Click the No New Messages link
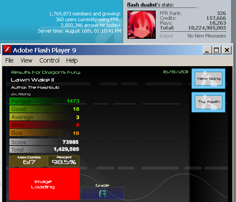Image resolution: width=236 pixels, height=202 pixels. point(206,36)
